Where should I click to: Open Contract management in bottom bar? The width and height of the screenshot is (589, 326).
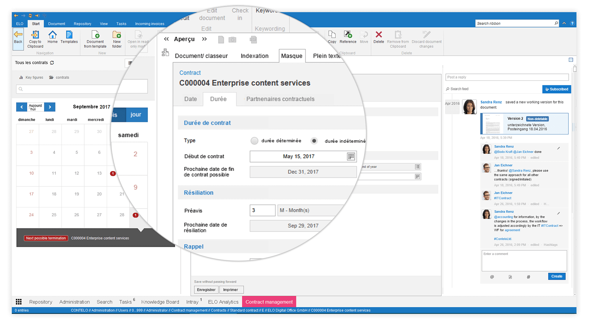pyautogui.click(x=269, y=302)
